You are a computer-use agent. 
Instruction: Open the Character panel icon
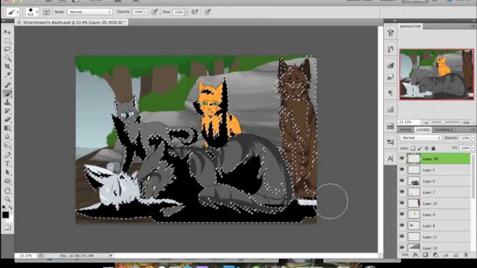[390, 158]
